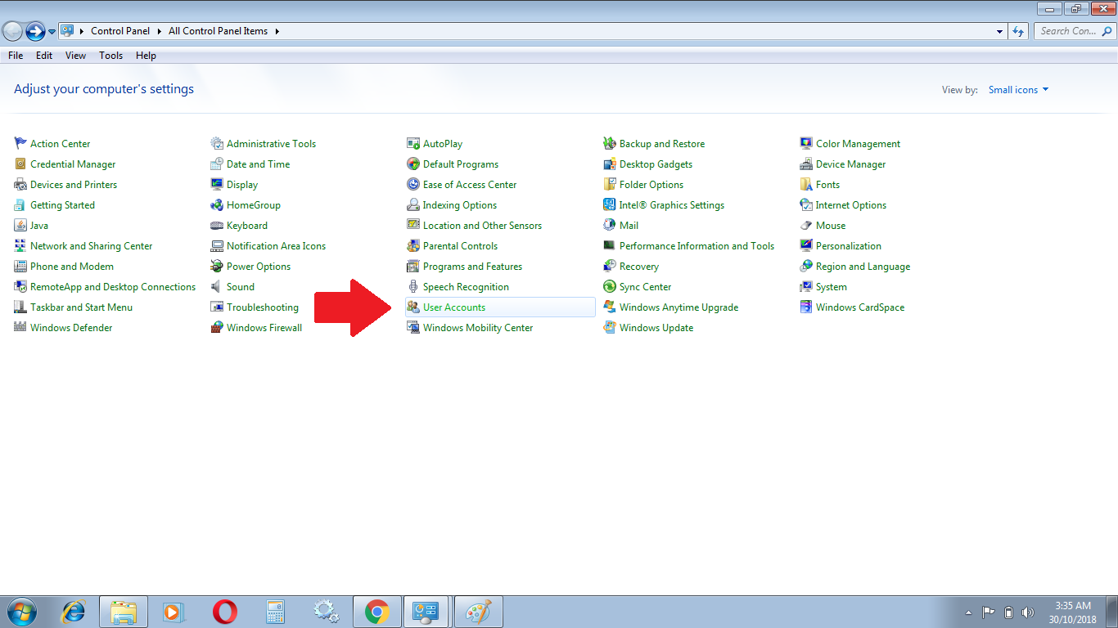The image size is (1118, 628).
Task: Click the Ease of Access Center icon
Action: [413, 184]
